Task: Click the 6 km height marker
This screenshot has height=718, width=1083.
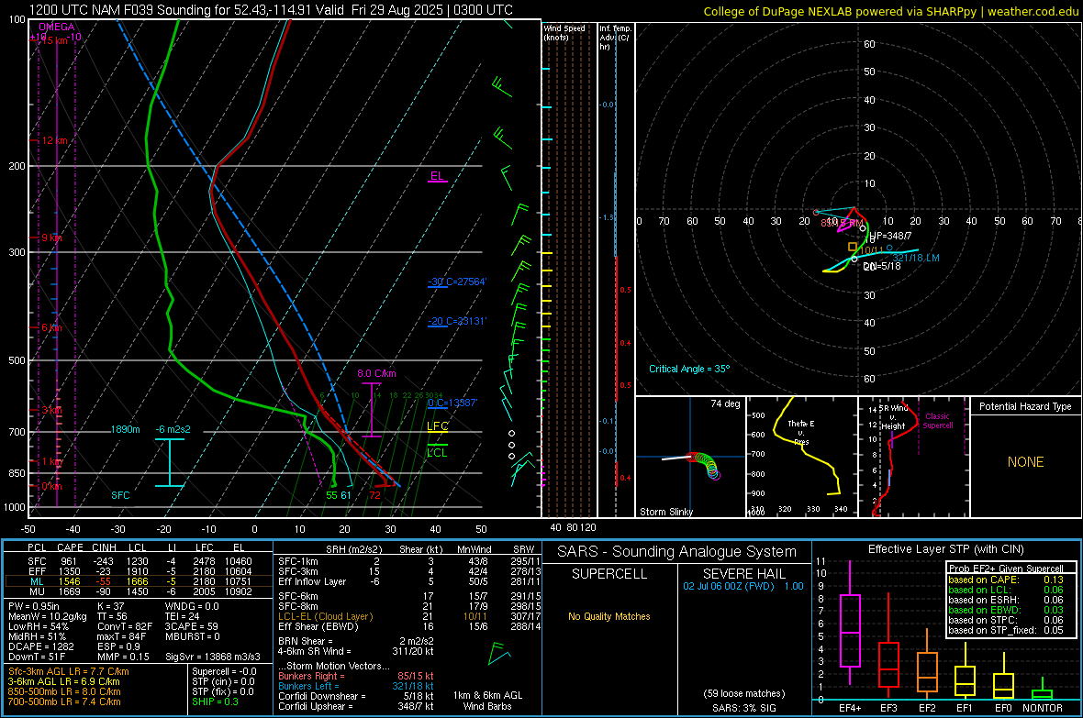Action: [51, 327]
